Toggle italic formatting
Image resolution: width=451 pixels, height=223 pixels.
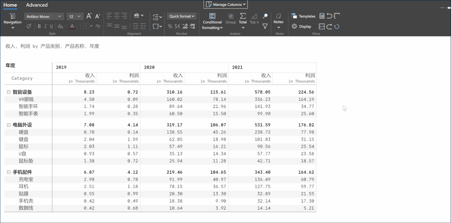pyautogui.click(x=45, y=26)
